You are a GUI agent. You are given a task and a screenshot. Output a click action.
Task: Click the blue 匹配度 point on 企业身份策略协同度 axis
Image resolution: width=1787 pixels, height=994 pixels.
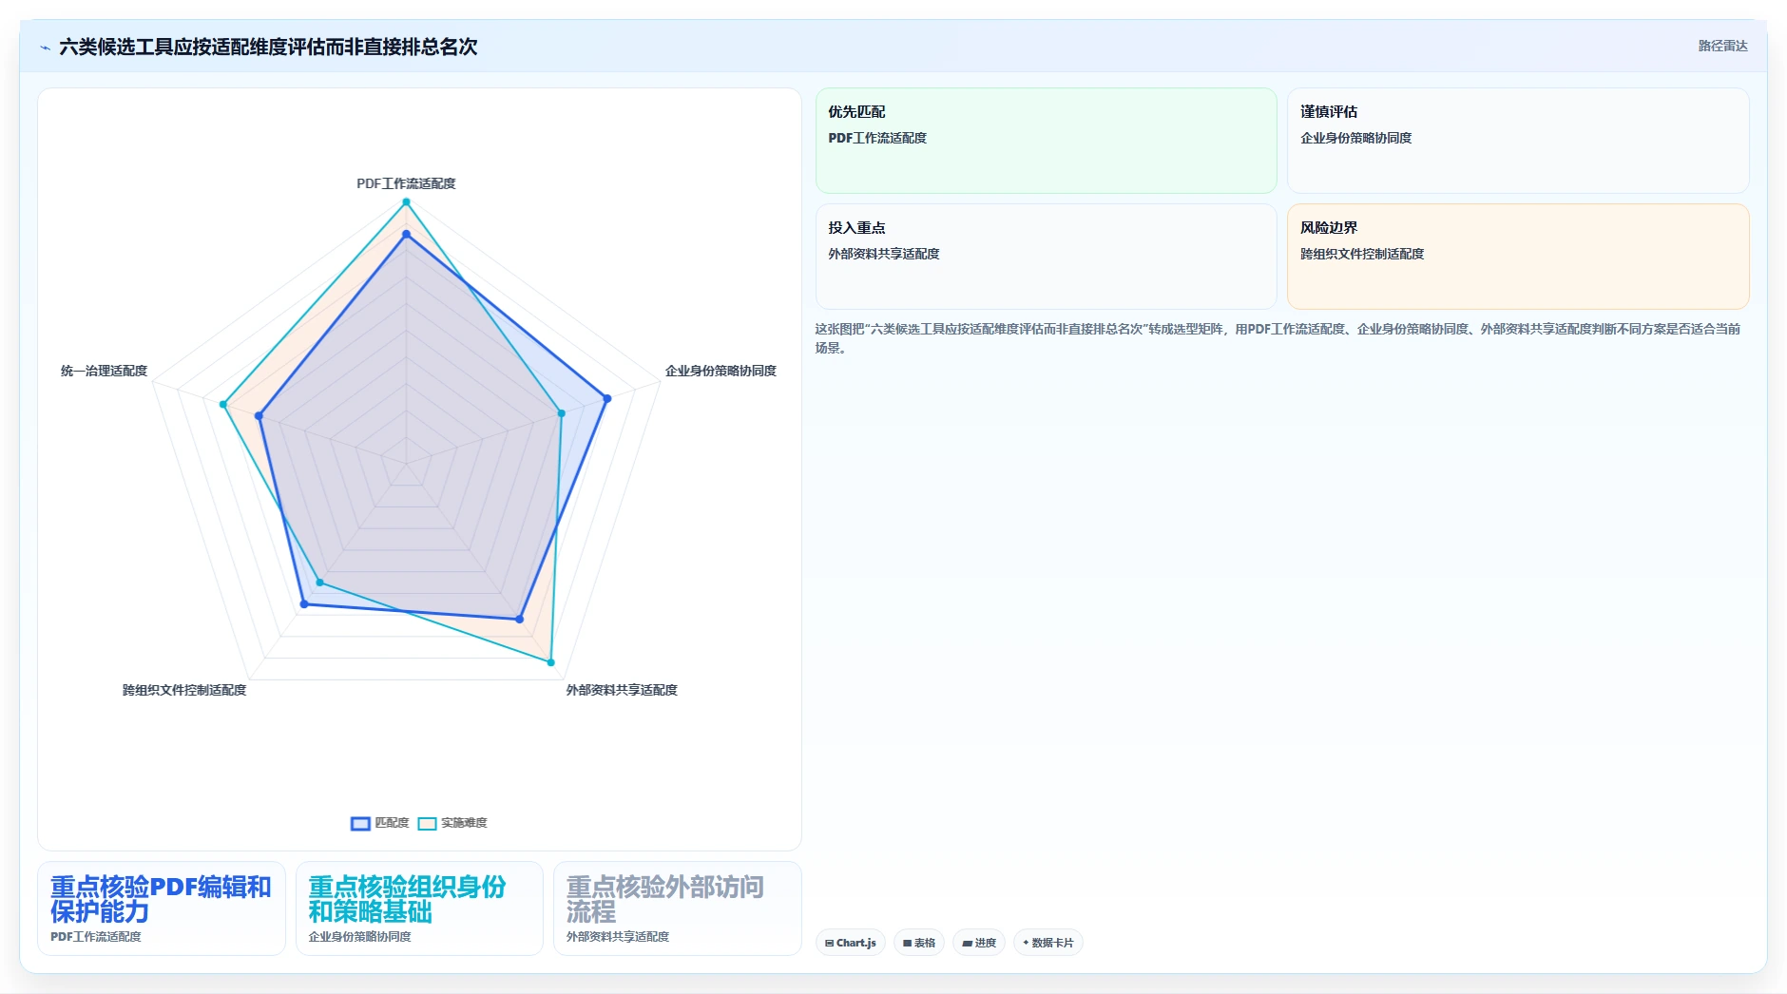pos(607,398)
